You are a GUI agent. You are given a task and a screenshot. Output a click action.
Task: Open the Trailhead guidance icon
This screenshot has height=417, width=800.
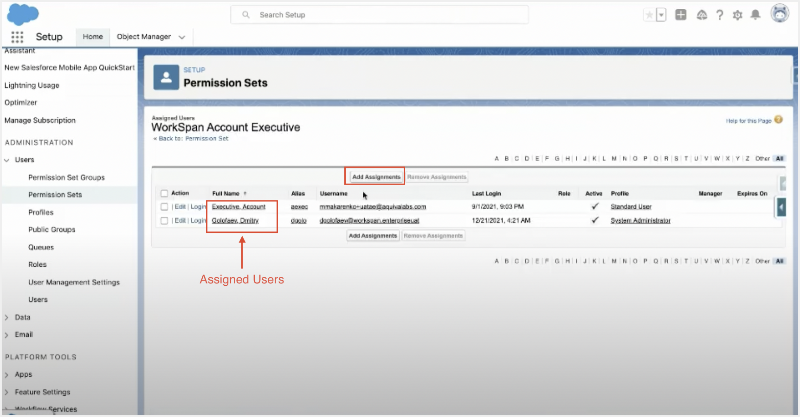pyautogui.click(x=702, y=15)
